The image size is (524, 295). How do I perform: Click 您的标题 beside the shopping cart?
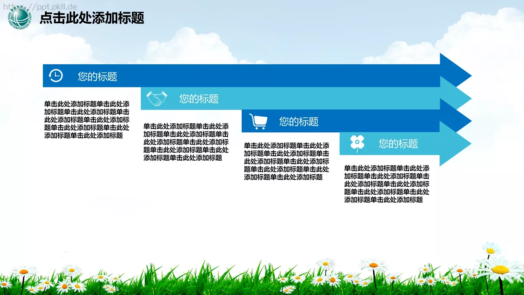[x=299, y=122]
